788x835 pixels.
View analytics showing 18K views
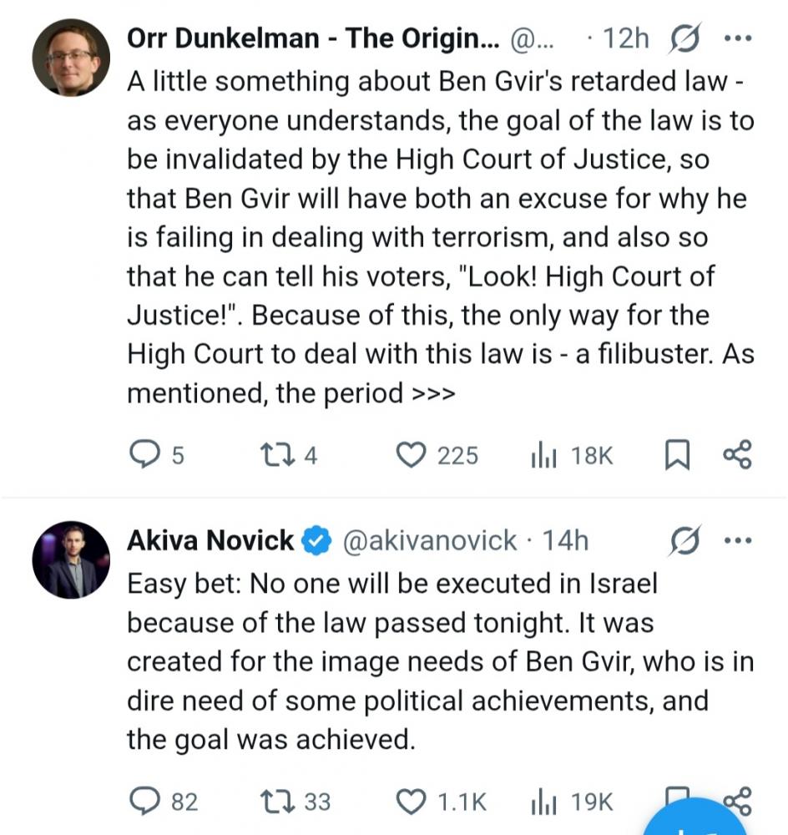coord(543,455)
